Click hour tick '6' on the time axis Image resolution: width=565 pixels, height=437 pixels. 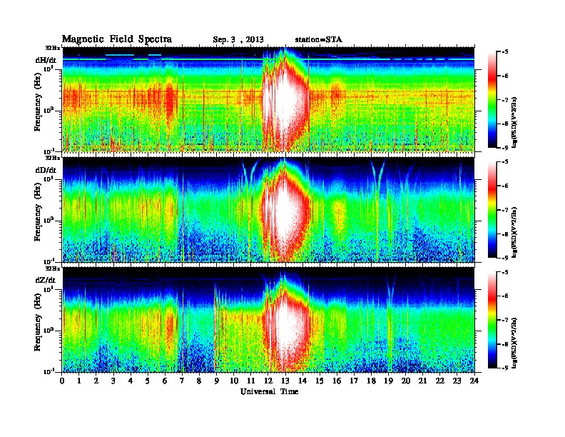pos(165,381)
